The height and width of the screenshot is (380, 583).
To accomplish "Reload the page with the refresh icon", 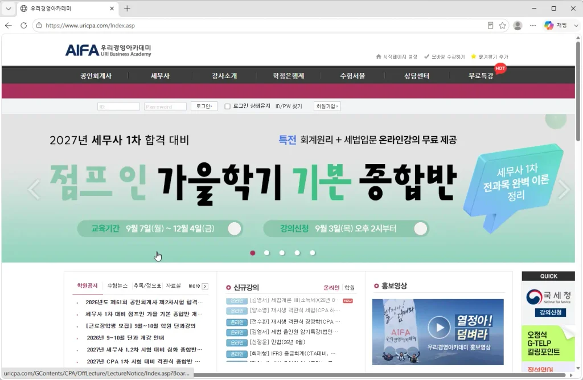I will (x=23, y=25).
